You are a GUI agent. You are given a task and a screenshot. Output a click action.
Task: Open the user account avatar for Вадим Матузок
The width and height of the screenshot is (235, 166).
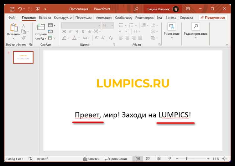(176, 9)
